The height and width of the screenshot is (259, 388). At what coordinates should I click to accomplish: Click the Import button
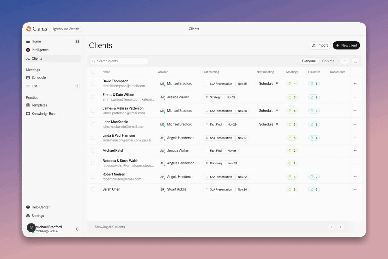pyautogui.click(x=320, y=45)
